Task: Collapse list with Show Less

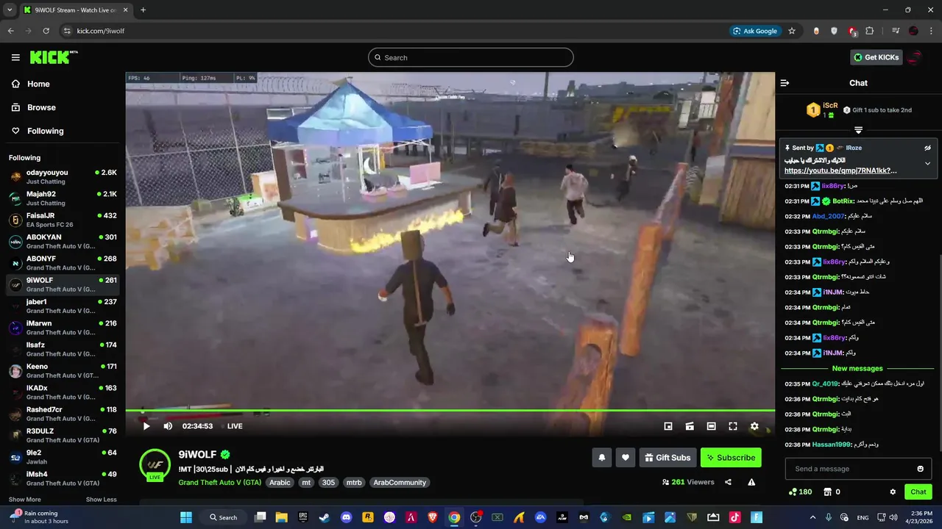Action: 101,500
